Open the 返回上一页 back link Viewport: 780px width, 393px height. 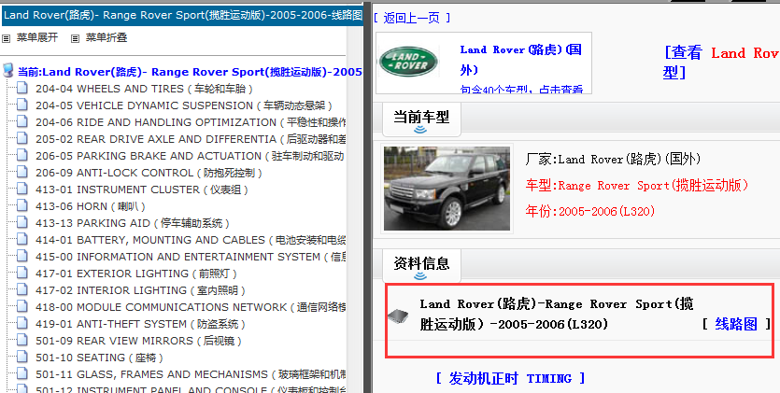tap(412, 18)
